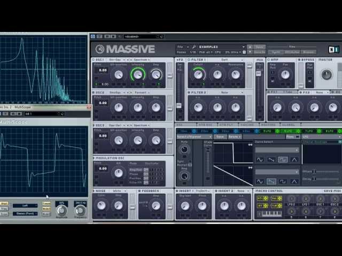Viewport: 342px width, 256px height.
Task: Open upper Curve Select dropdown list
Action: coord(277,150)
